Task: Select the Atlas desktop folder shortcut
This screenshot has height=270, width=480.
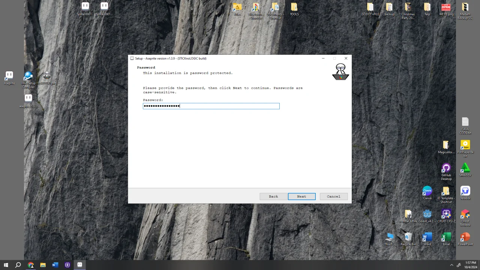Action: tap(237, 9)
